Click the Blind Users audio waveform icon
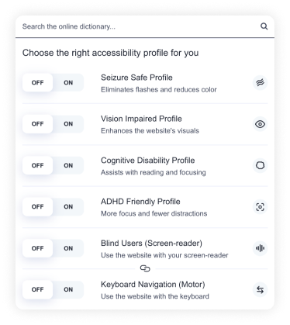The height and width of the screenshot is (325, 290). [x=260, y=248]
